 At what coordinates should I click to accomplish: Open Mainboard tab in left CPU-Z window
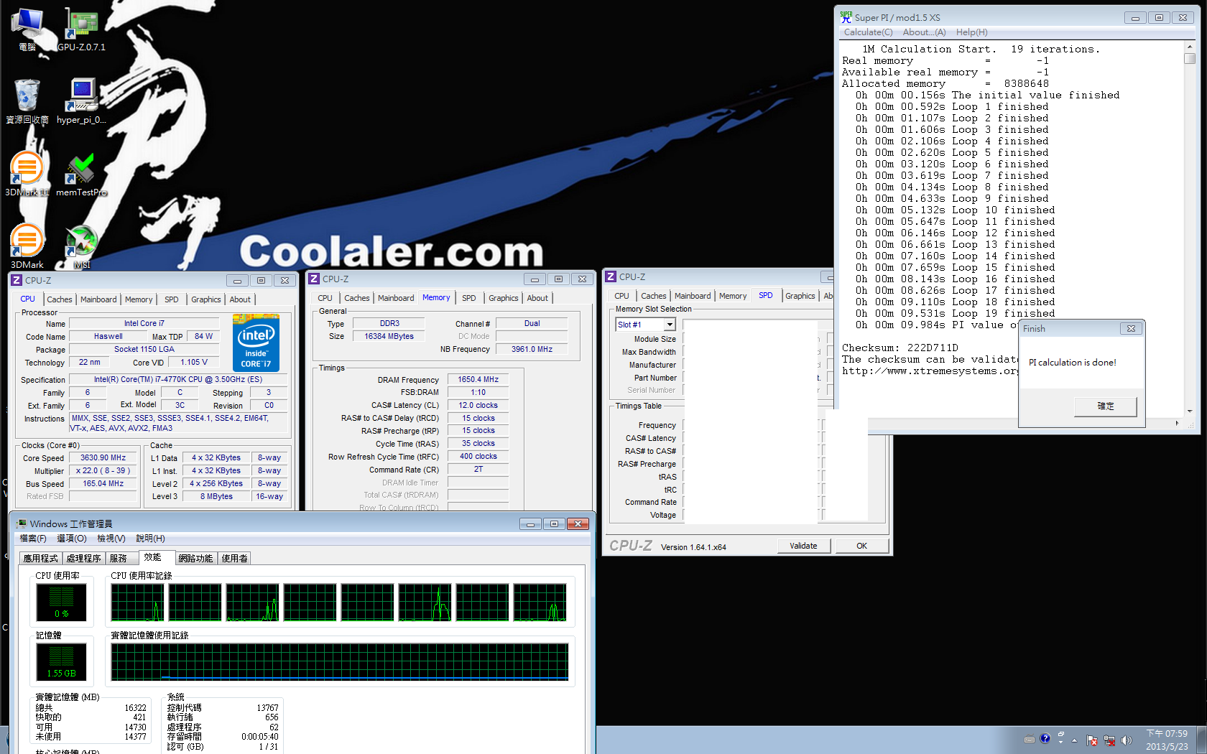click(x=98, y=299)
